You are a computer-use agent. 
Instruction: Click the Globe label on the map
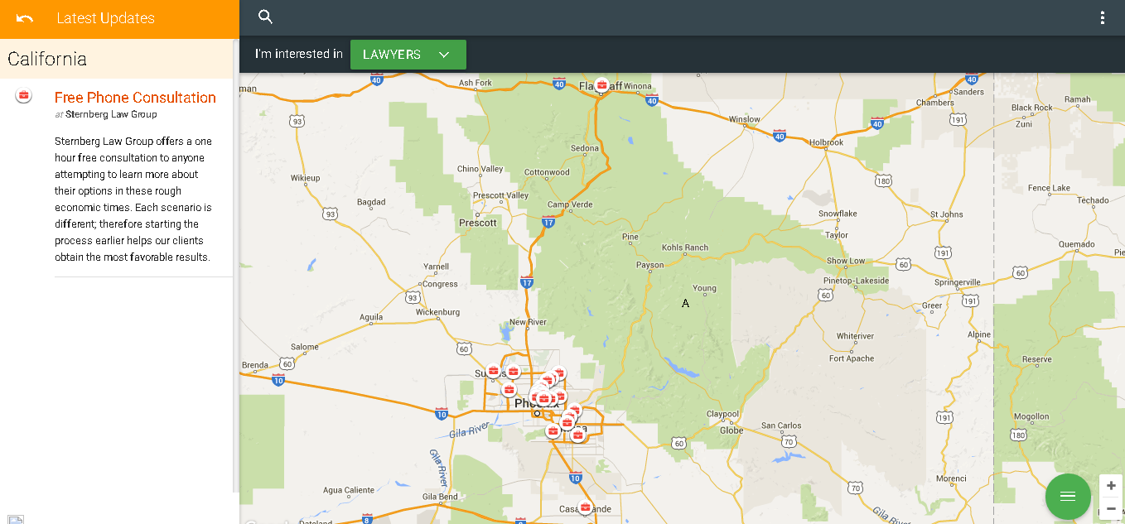[x=731, y=430]
